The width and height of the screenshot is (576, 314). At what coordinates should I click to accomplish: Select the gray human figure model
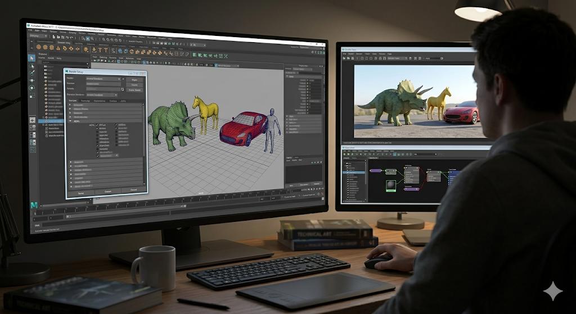[273, 129]
